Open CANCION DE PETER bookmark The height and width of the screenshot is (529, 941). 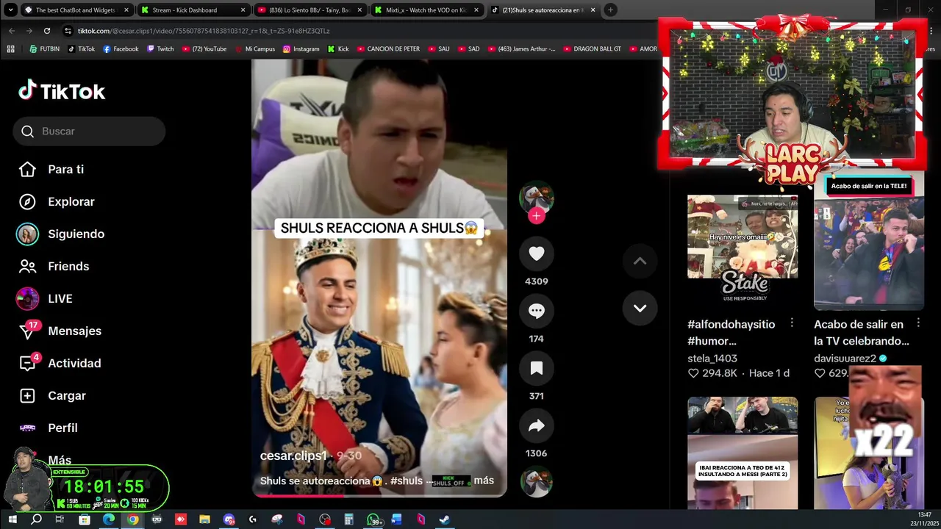(388, 49)
